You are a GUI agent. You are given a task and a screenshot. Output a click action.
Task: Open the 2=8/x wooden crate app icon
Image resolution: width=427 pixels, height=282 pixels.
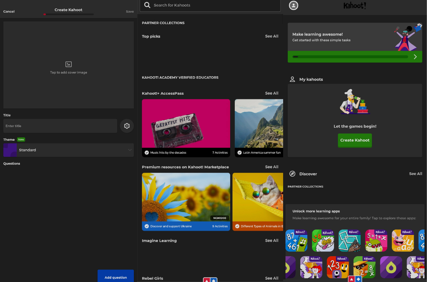(x=364, y=267)
